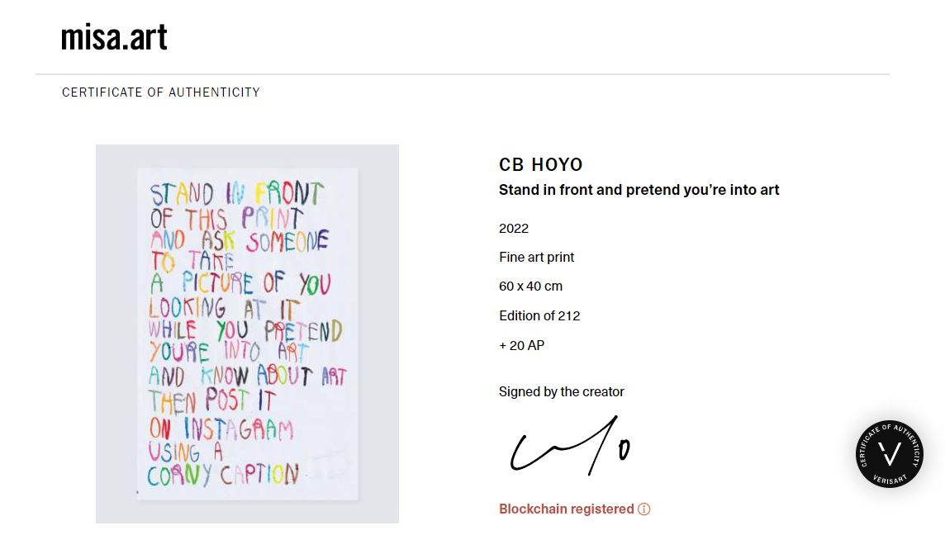Open the Blockchain registered link
The image size is (945, 554).
coord(566,509)
